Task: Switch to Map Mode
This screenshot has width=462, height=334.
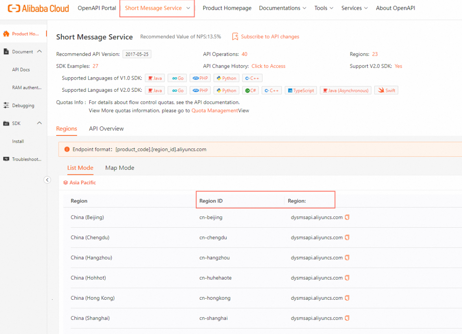Action: click(x=120, y=168)
